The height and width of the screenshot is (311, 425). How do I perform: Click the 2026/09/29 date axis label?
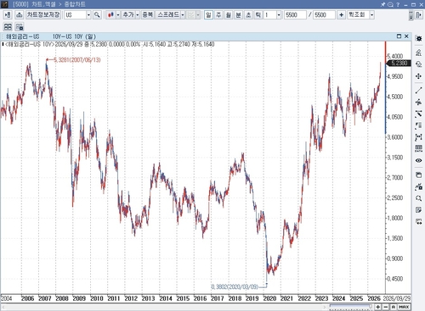(397, 298)
